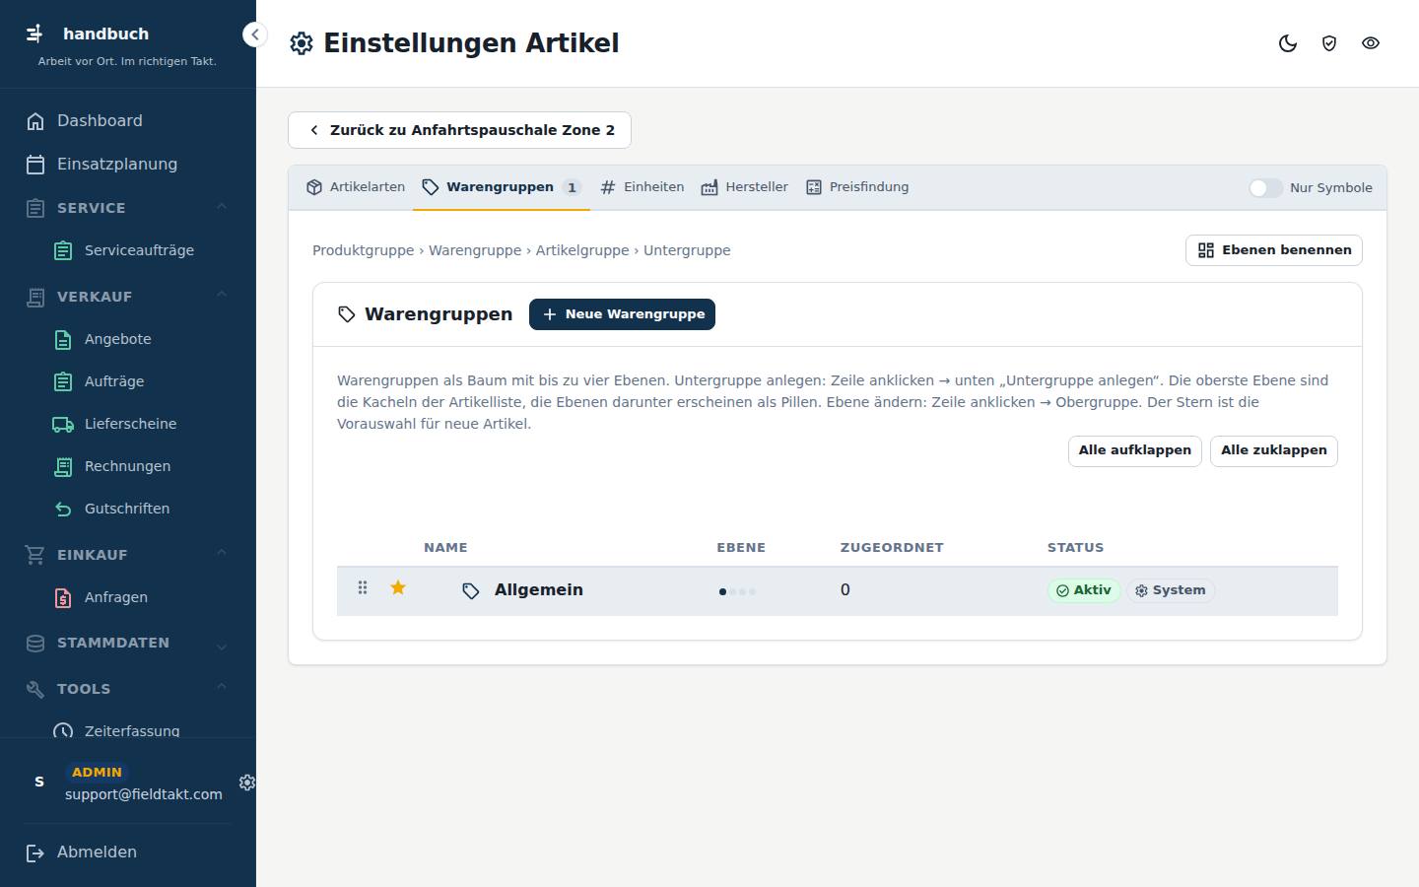
Task: Collapse the sidebar with the chevron button
Action: 254,34
